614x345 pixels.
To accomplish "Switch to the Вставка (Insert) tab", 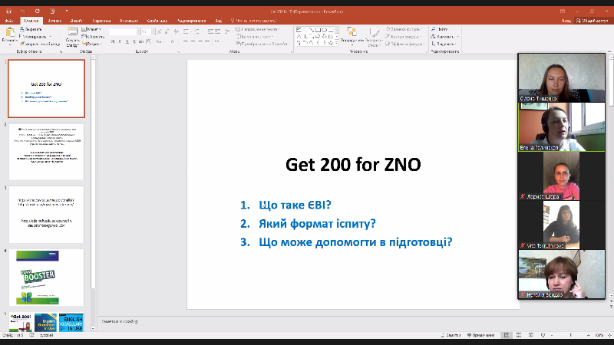I will pyautogui.click(x=54, y=21).
